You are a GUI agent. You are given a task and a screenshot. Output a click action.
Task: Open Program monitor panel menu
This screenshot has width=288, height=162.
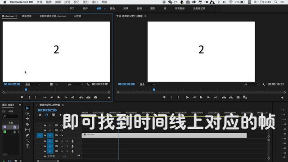pyautogui.click(x=145, y=16)
